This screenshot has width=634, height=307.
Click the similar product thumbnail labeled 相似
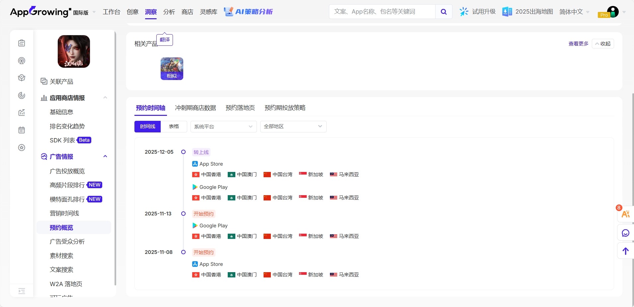(x=172, y=69)
